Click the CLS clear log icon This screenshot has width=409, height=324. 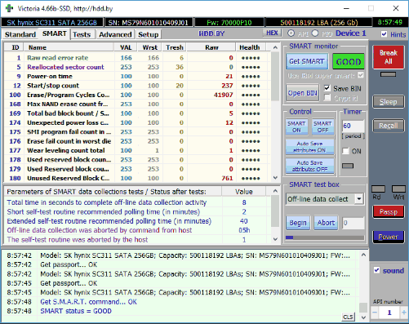pos(348,317)
